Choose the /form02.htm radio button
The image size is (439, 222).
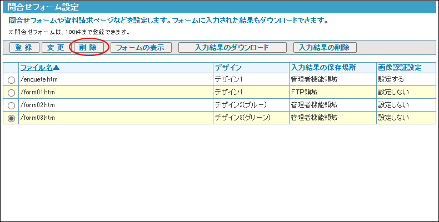11,105
